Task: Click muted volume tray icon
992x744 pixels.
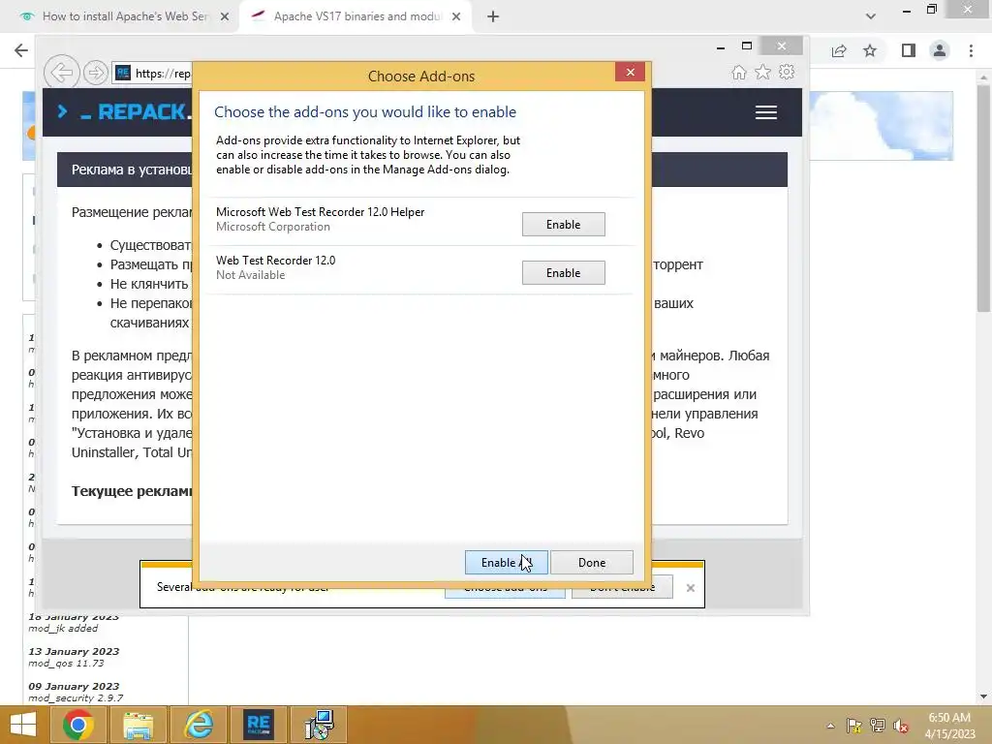Action: [x=901, y=726]
